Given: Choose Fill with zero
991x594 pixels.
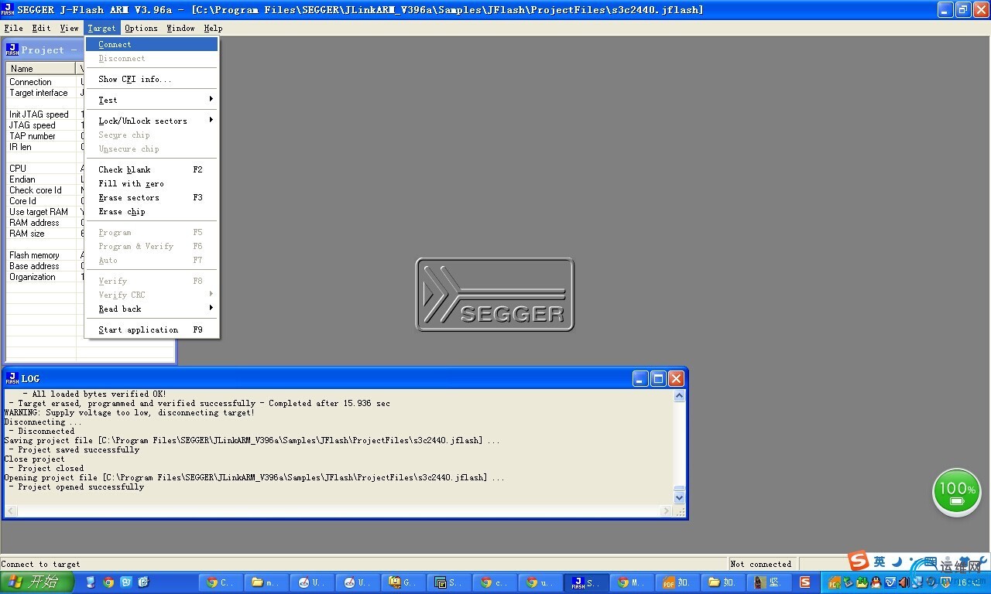Looking at the screenshot, I should click(152, 183).
